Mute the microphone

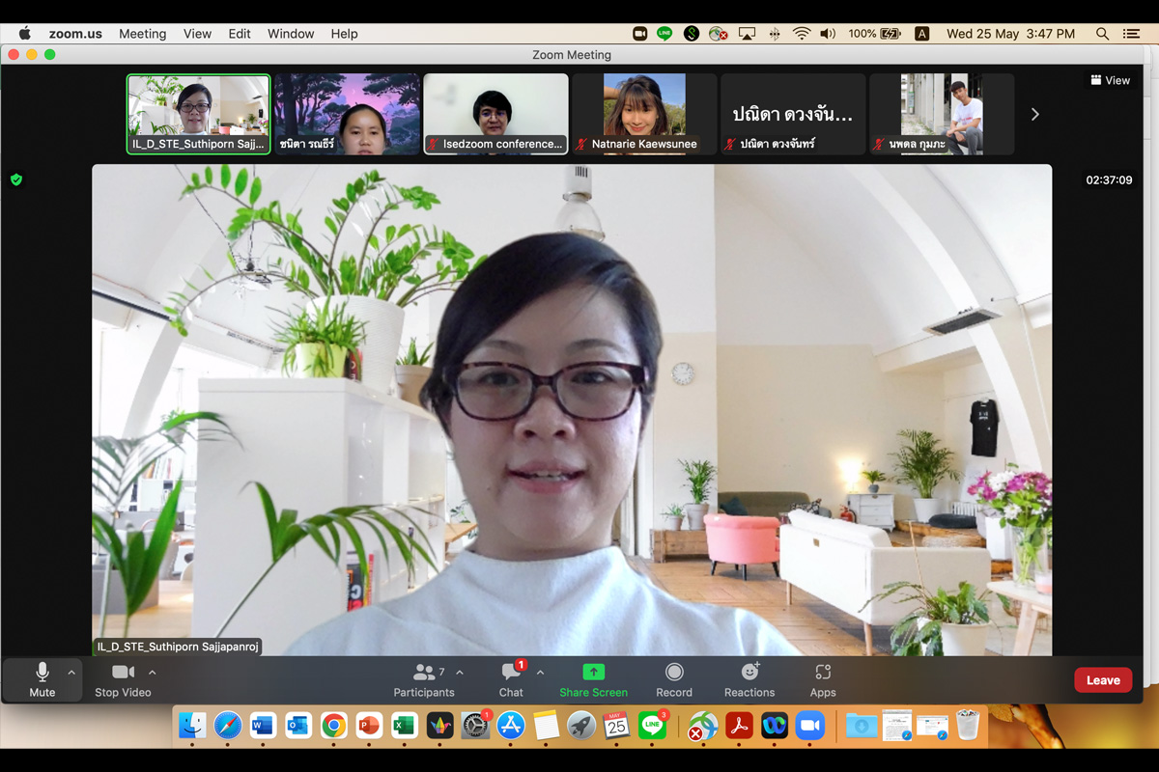click(42, 679)
